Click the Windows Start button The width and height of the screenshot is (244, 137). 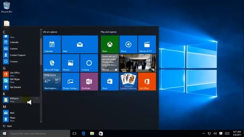(x=4, y=134)
